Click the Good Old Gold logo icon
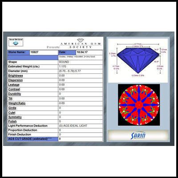Image resolution: width=178 pixels, height=178 pixels. tap(16, 42)
